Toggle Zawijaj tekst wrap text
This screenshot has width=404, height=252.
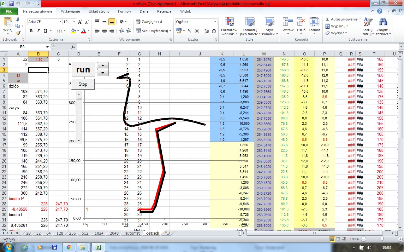point(149,22)
